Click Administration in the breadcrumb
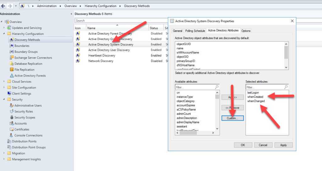This screenshot has height=171, width=322. pos(47,6)
